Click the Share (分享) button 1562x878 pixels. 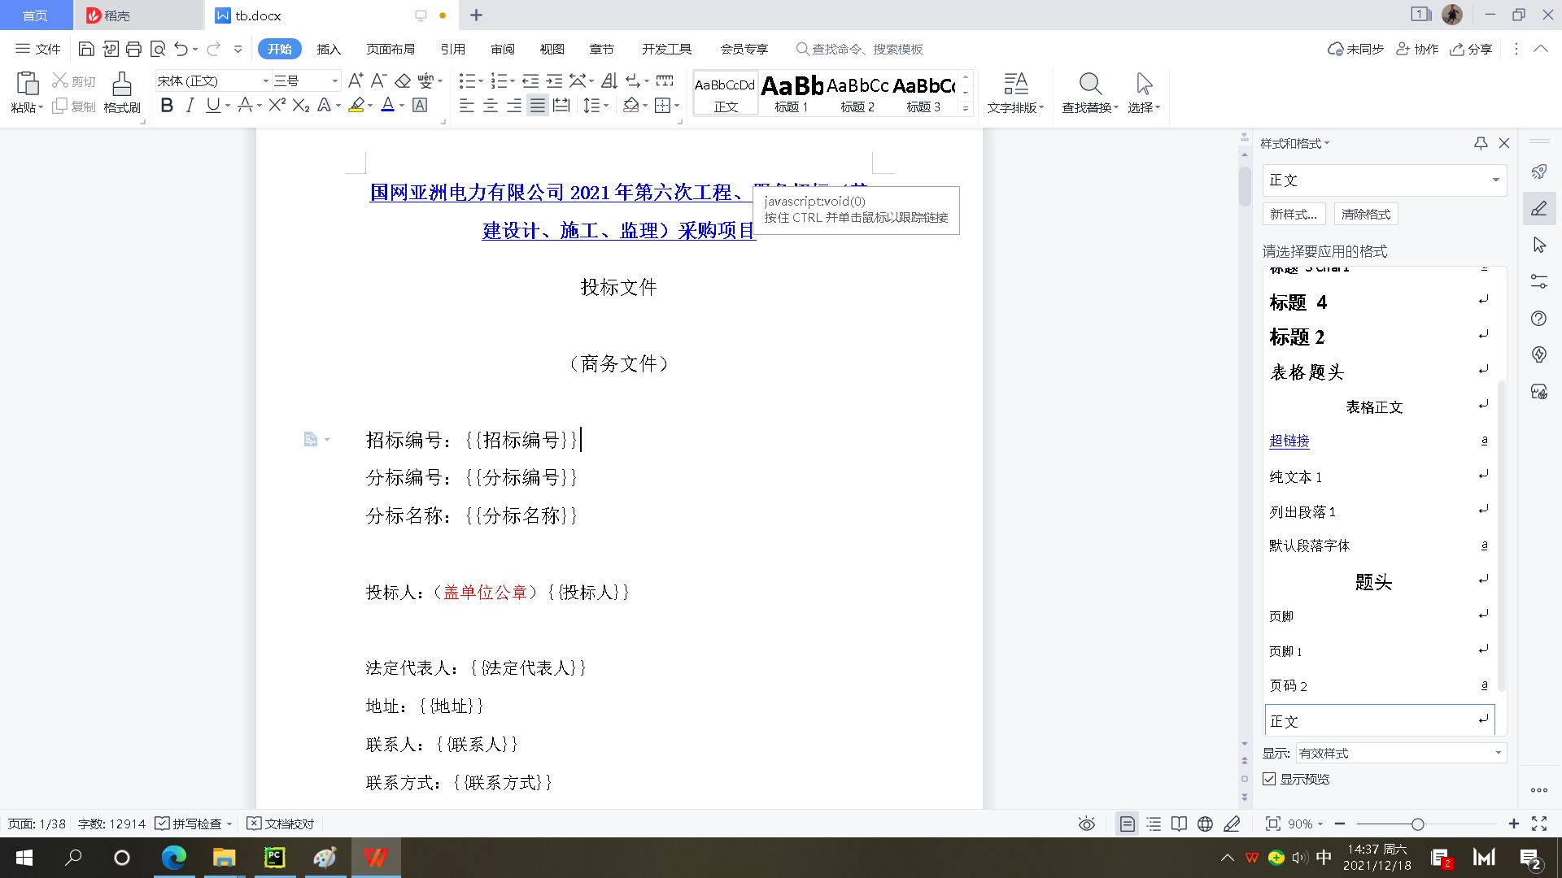pyautogui.click(x=1472, y=49)
